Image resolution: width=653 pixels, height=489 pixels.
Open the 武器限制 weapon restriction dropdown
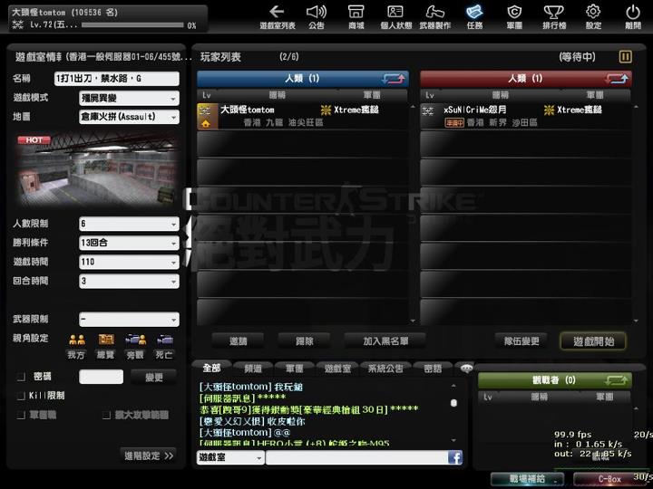129,320
